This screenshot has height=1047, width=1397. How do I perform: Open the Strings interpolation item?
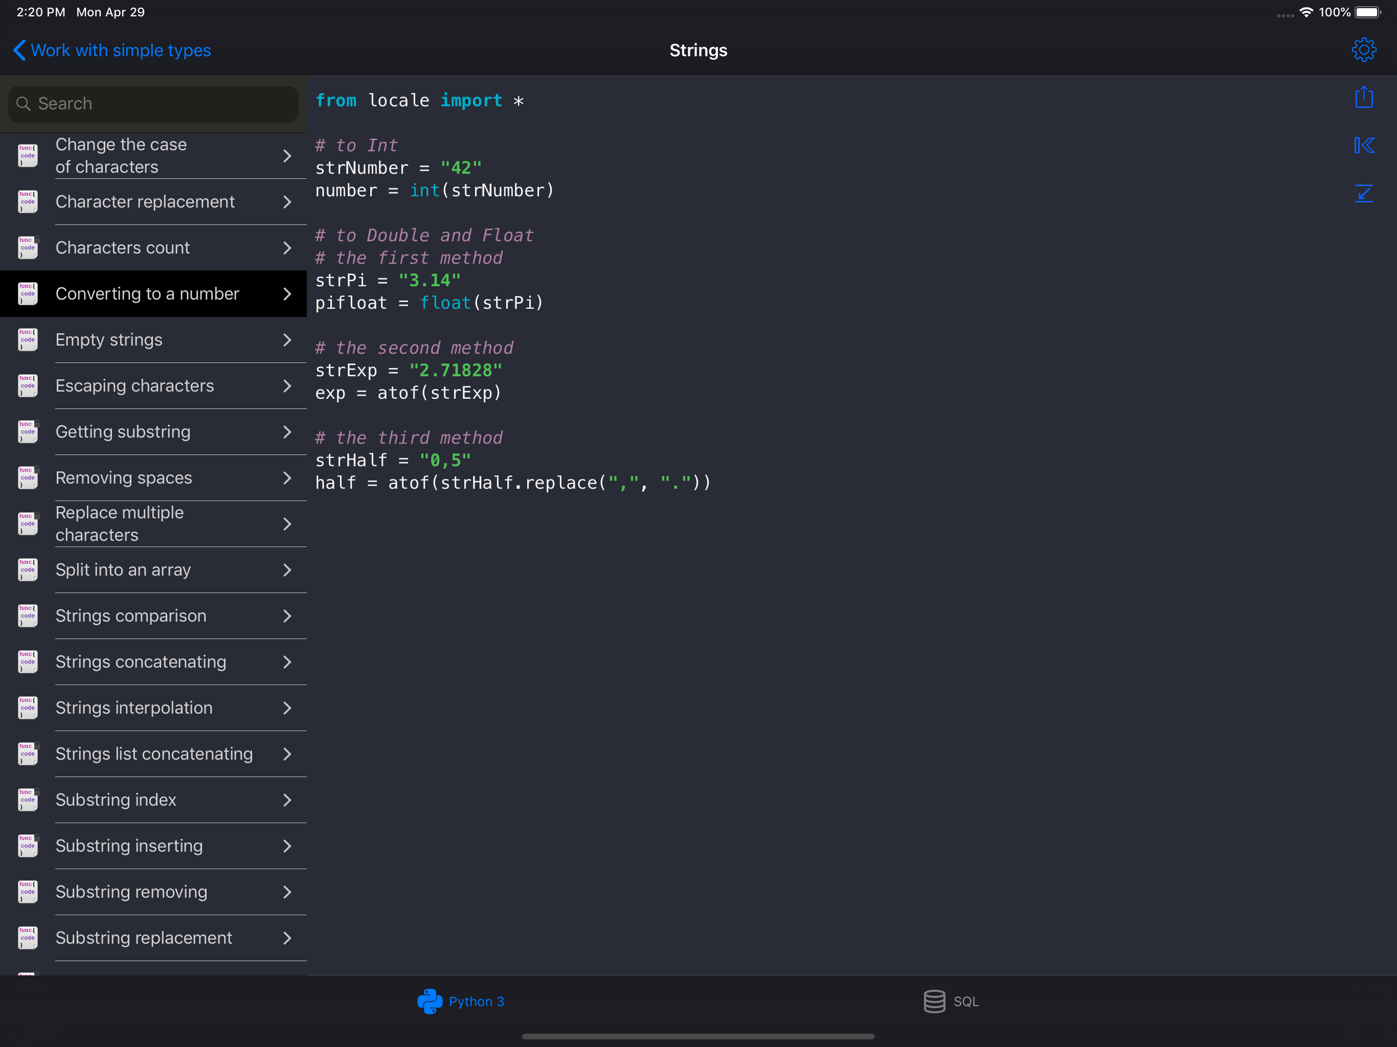coord(134,708)
